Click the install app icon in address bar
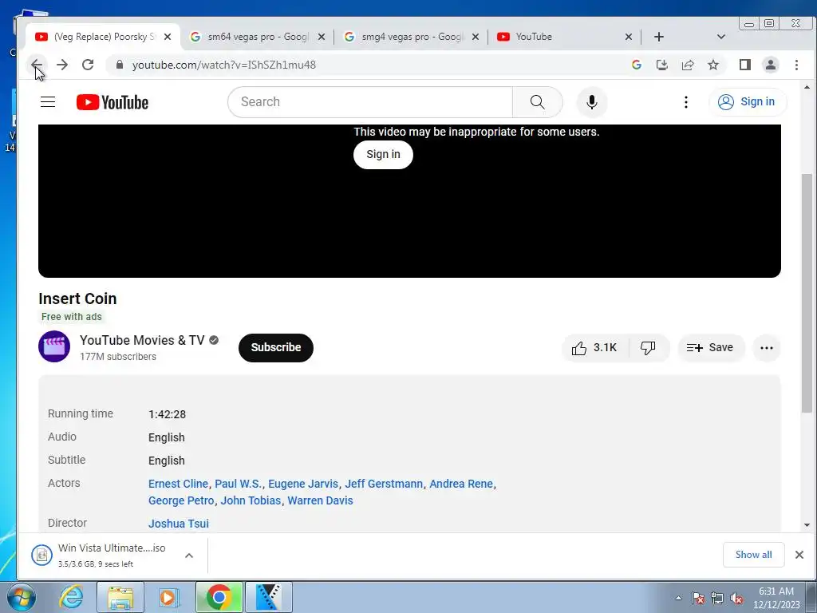This screenshot has height=613, width=817. [661, 65]
